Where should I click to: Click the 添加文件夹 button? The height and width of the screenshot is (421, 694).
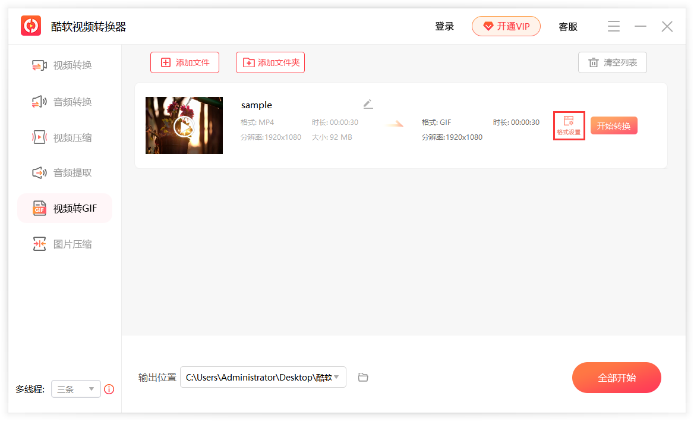tap(270, 62)
